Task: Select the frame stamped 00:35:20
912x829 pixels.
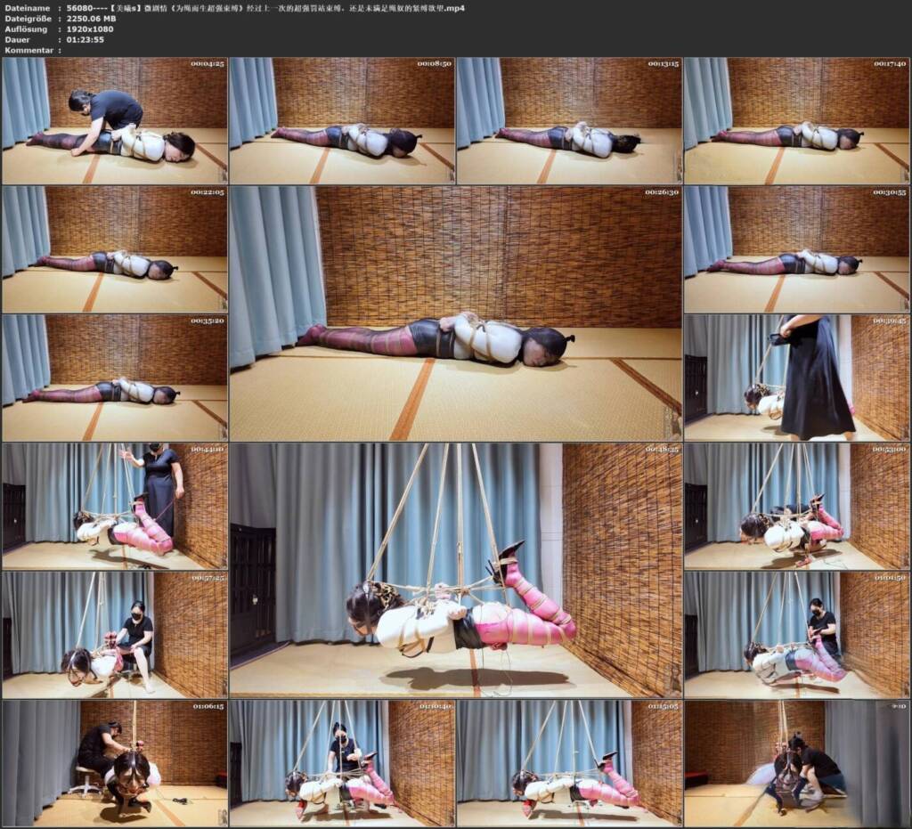Action: click(115, 378)
